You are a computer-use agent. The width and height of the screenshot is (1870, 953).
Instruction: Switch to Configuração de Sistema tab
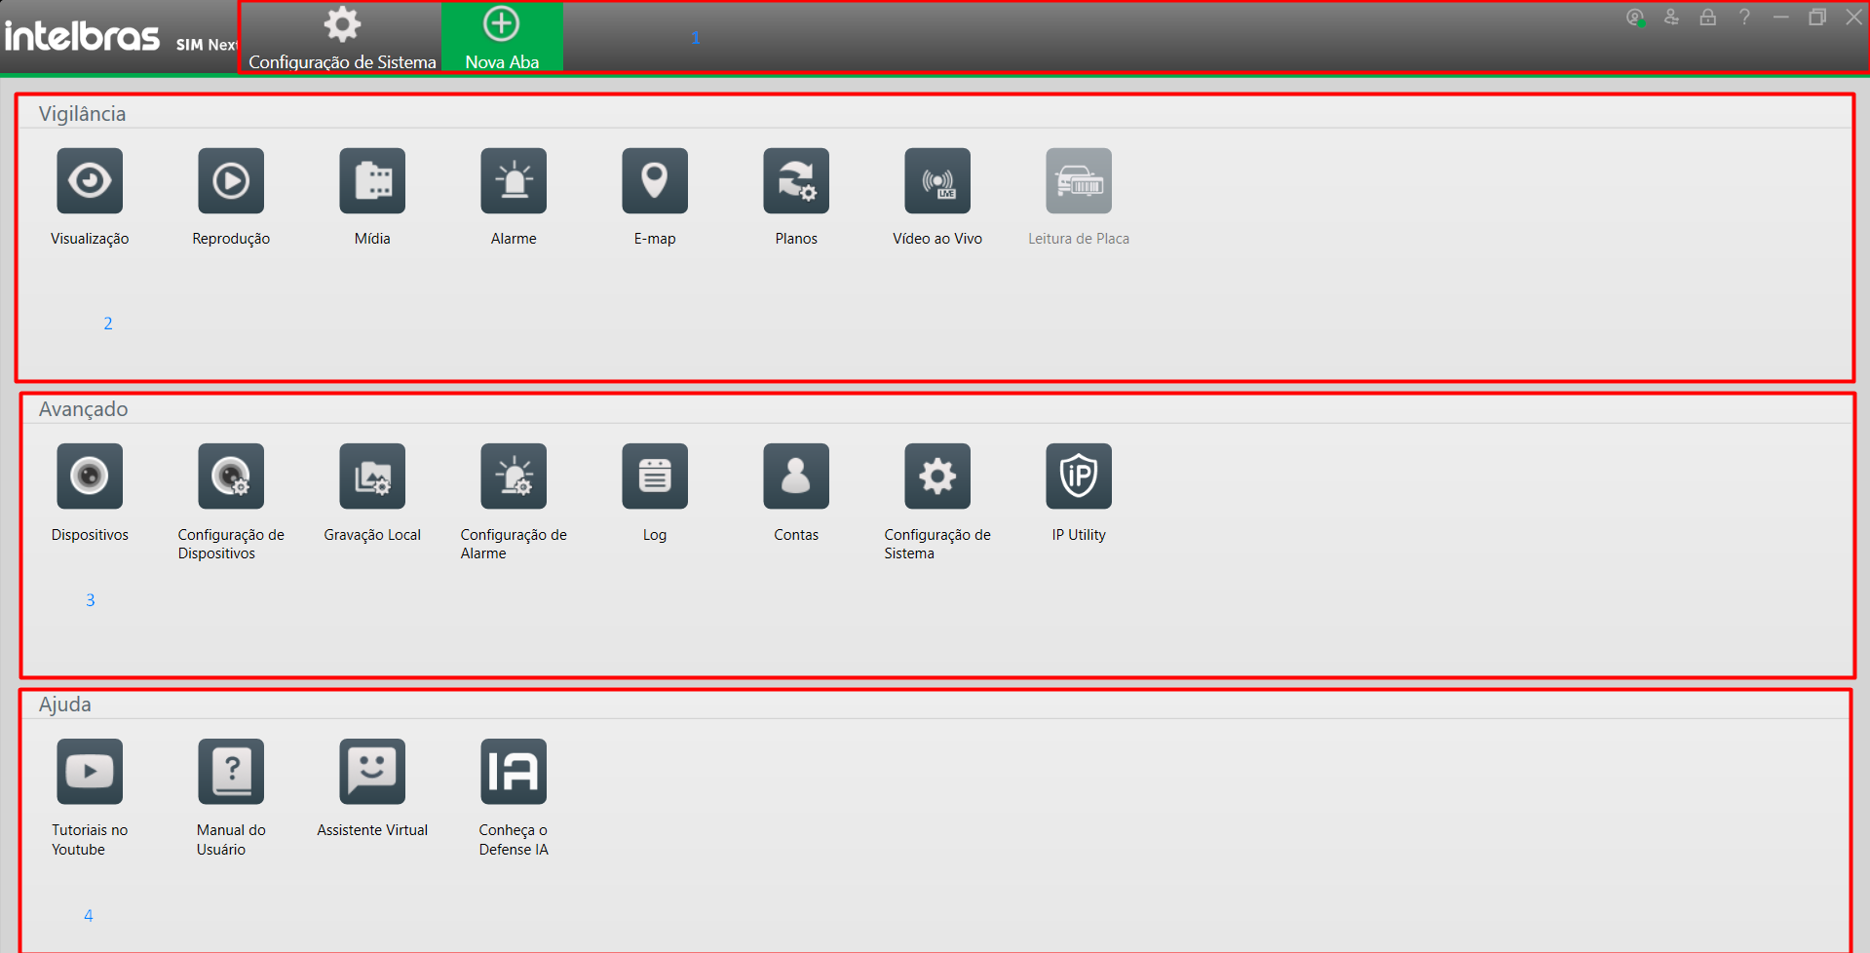[x=342, y=38]
